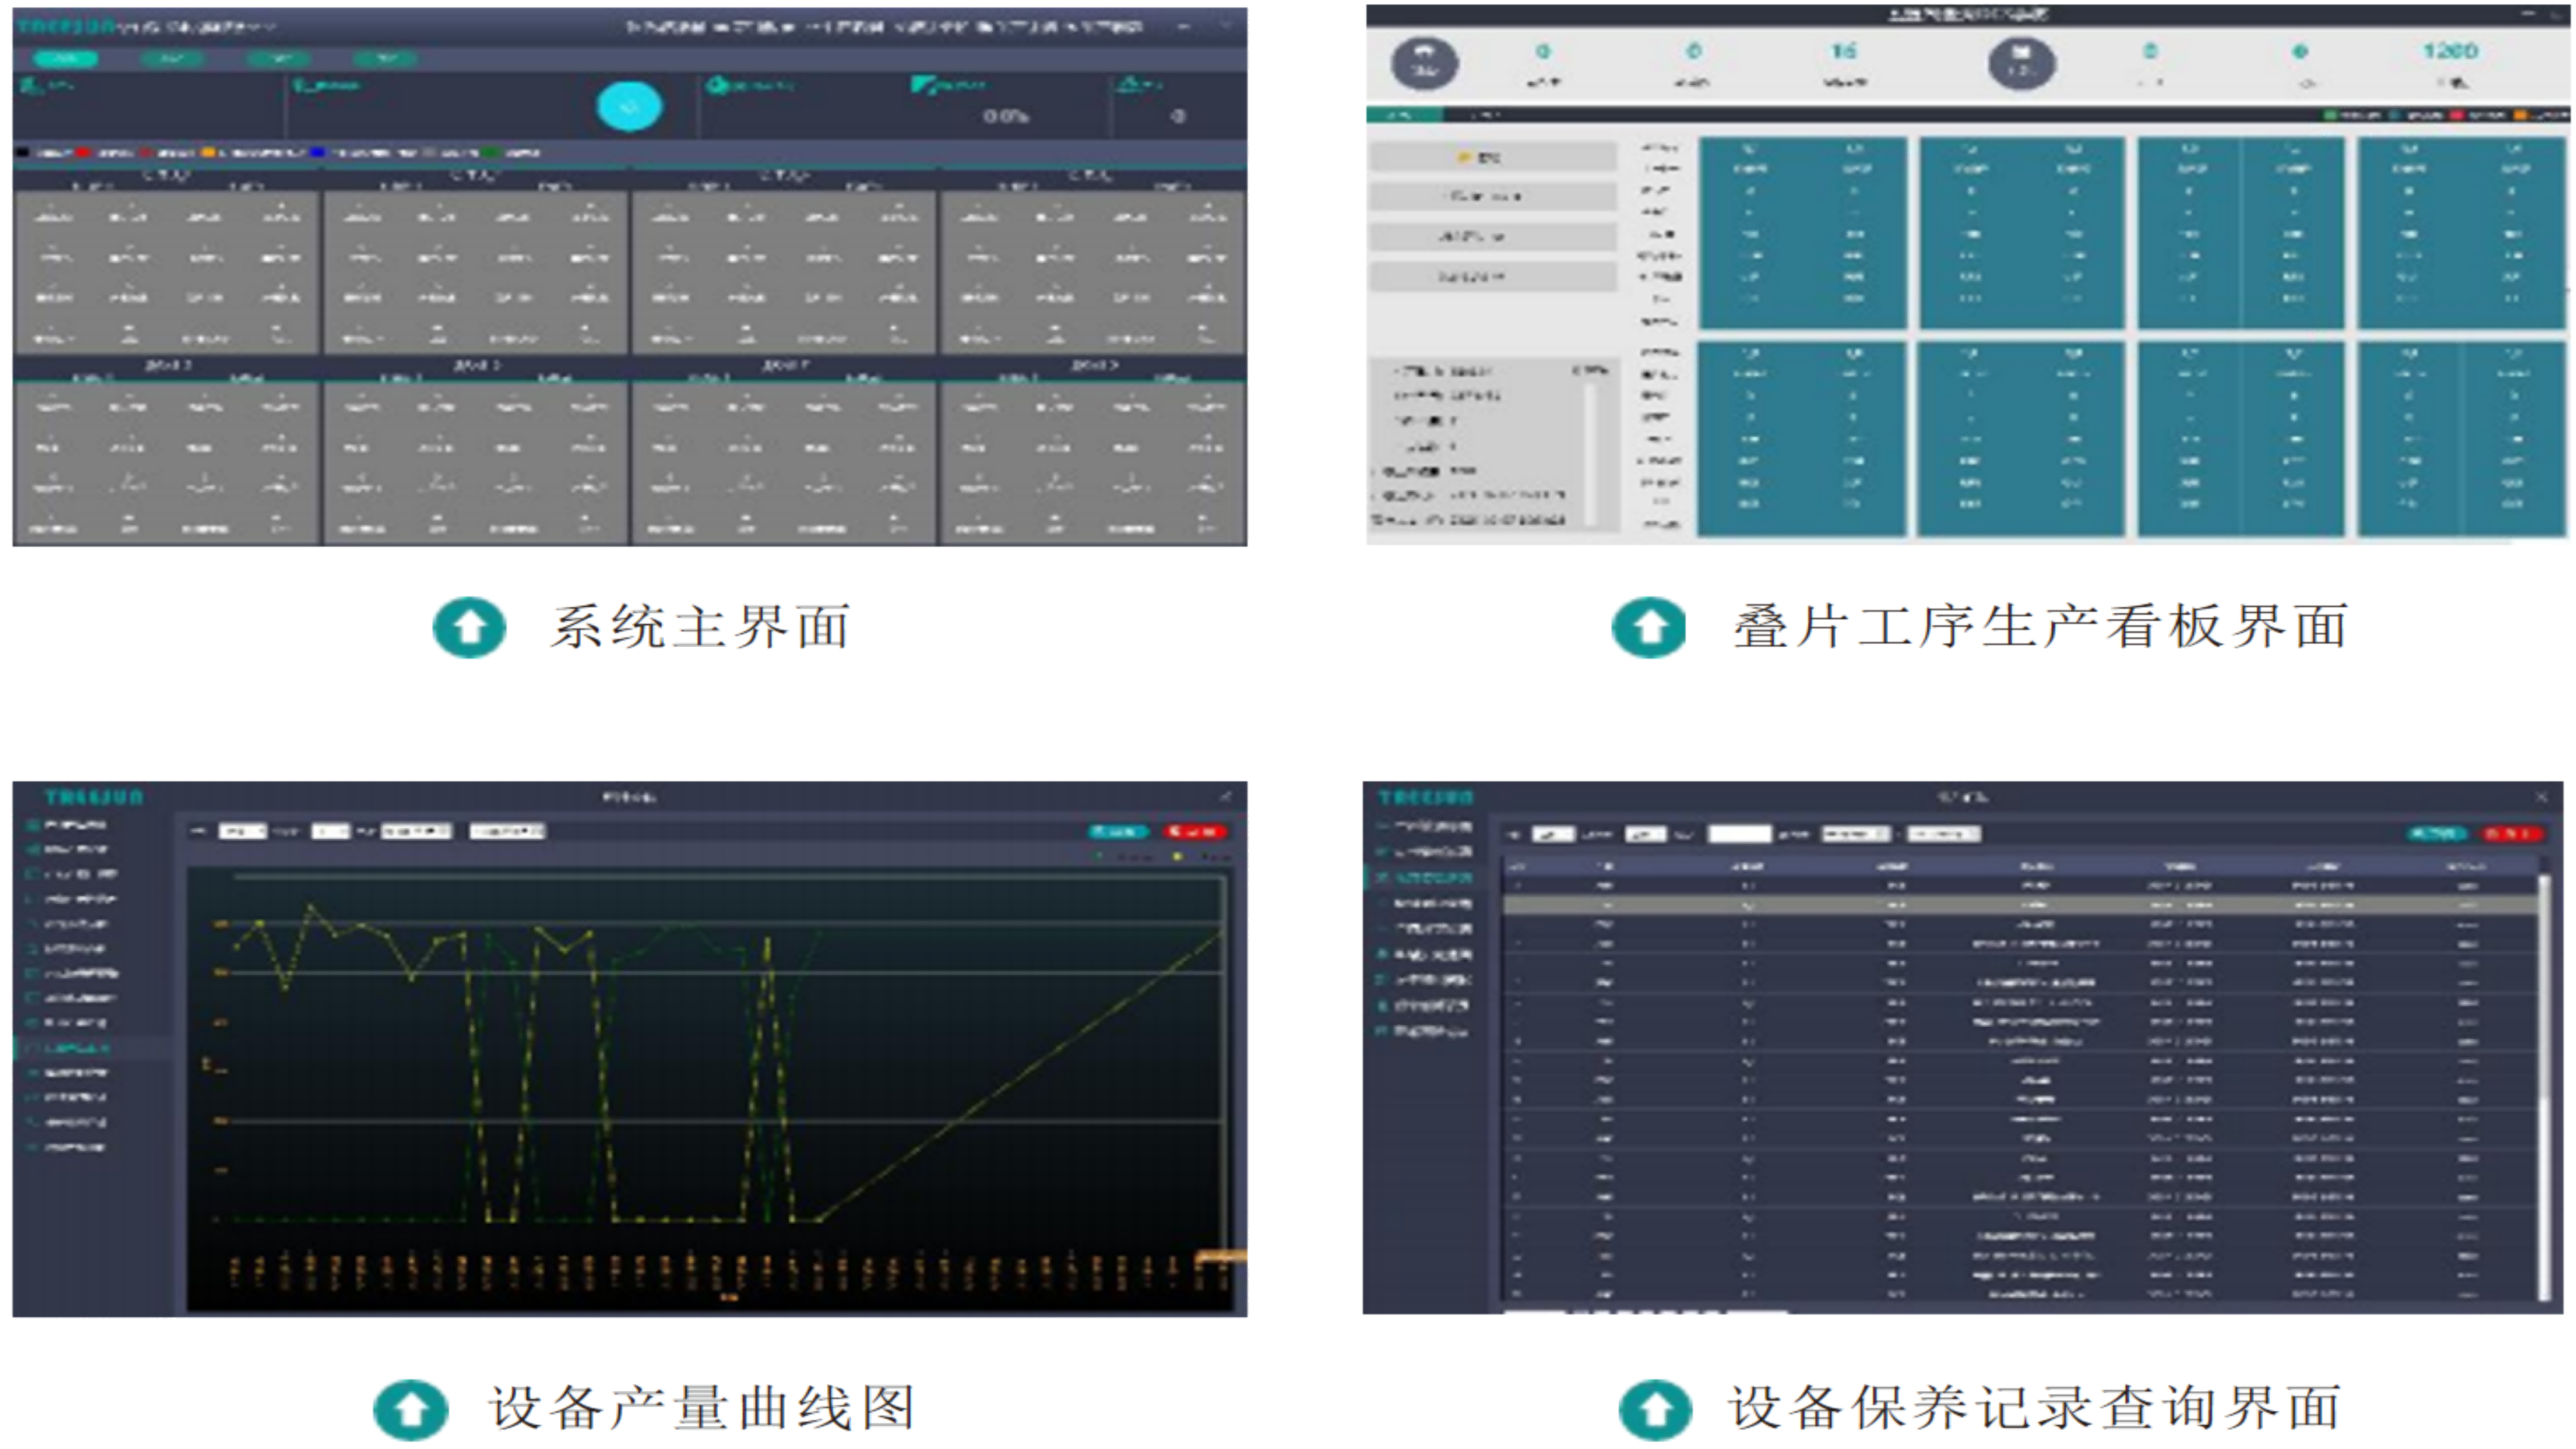Screen dimensions: 2576x1449
Task: Click the caption text 系统主界面
Action: [x=701, y=627]
